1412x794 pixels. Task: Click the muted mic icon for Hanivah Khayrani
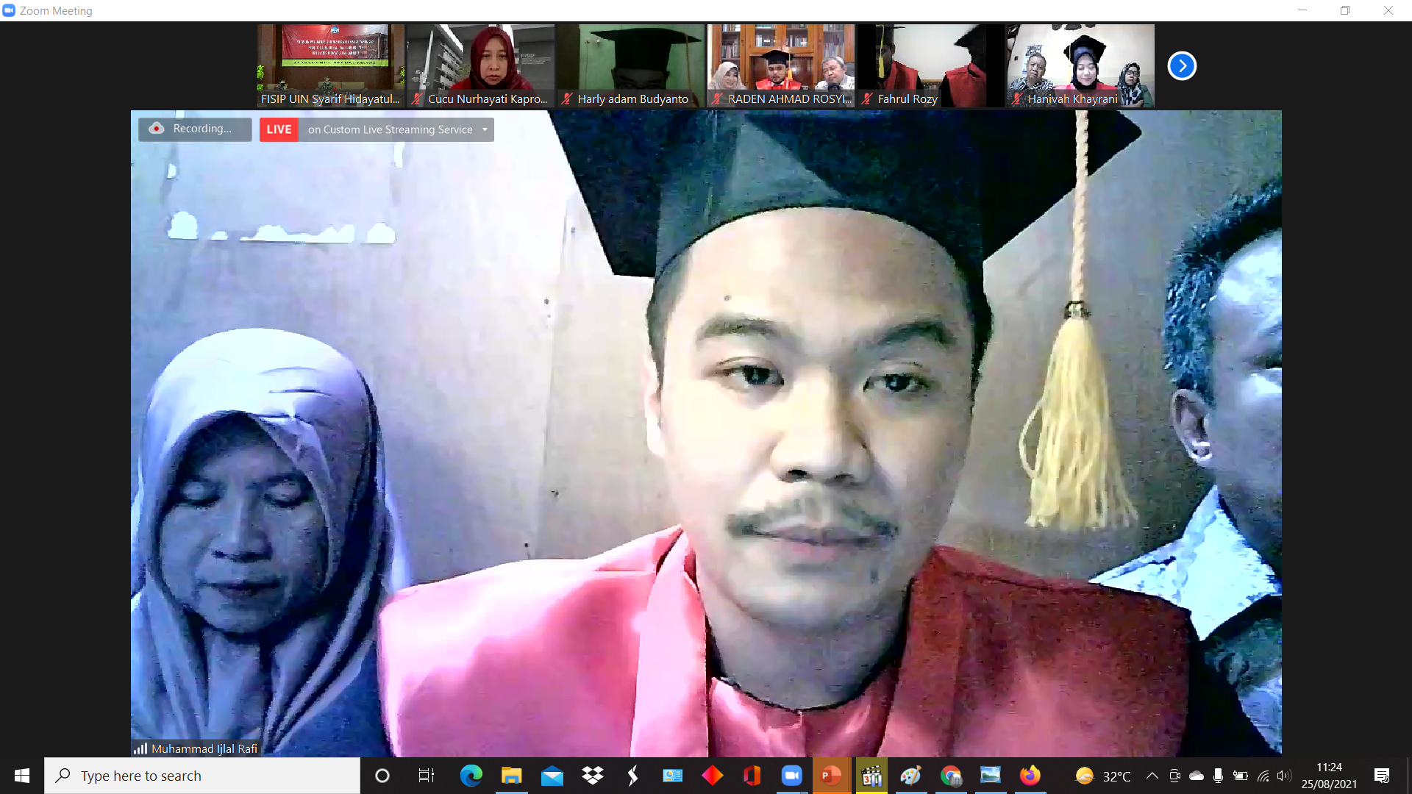[x=1017, y=99]
